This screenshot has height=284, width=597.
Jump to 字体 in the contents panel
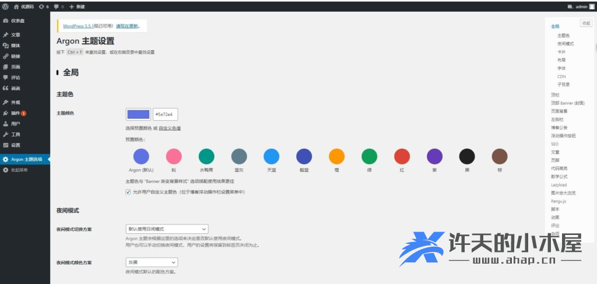point(561,68)
